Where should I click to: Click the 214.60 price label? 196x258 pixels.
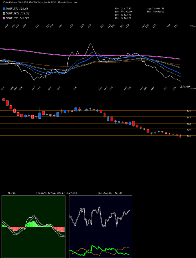(x=185, y=86)
